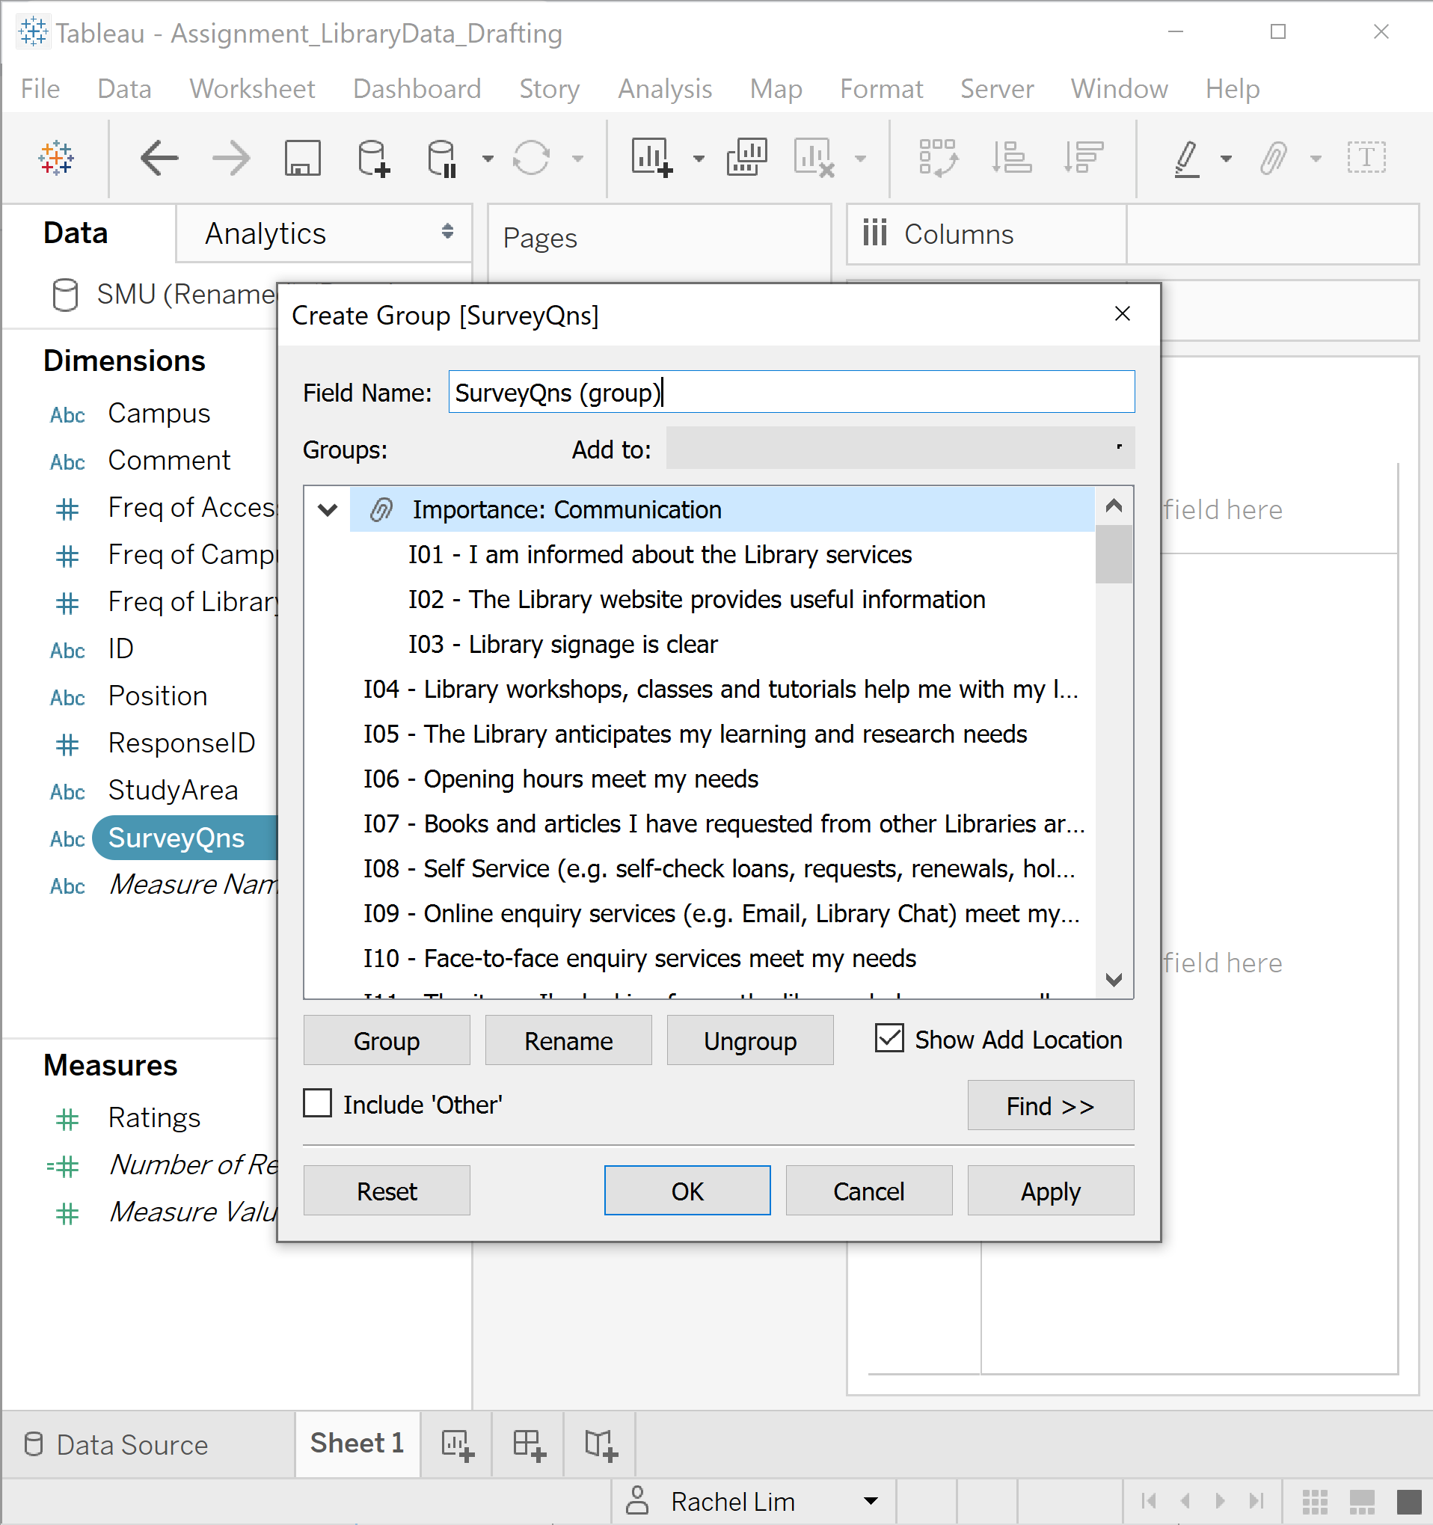
Task: Click the Sort descending icon
Action: (x=1082, y=159)
